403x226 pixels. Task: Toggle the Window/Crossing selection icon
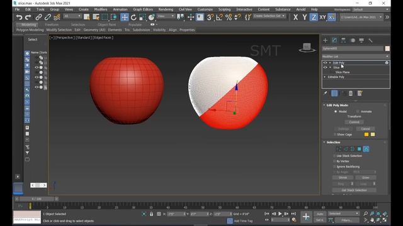coord(113,17)
